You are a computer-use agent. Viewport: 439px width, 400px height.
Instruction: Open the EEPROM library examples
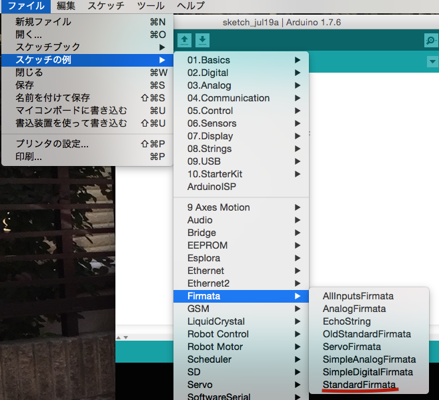point(241,245)
